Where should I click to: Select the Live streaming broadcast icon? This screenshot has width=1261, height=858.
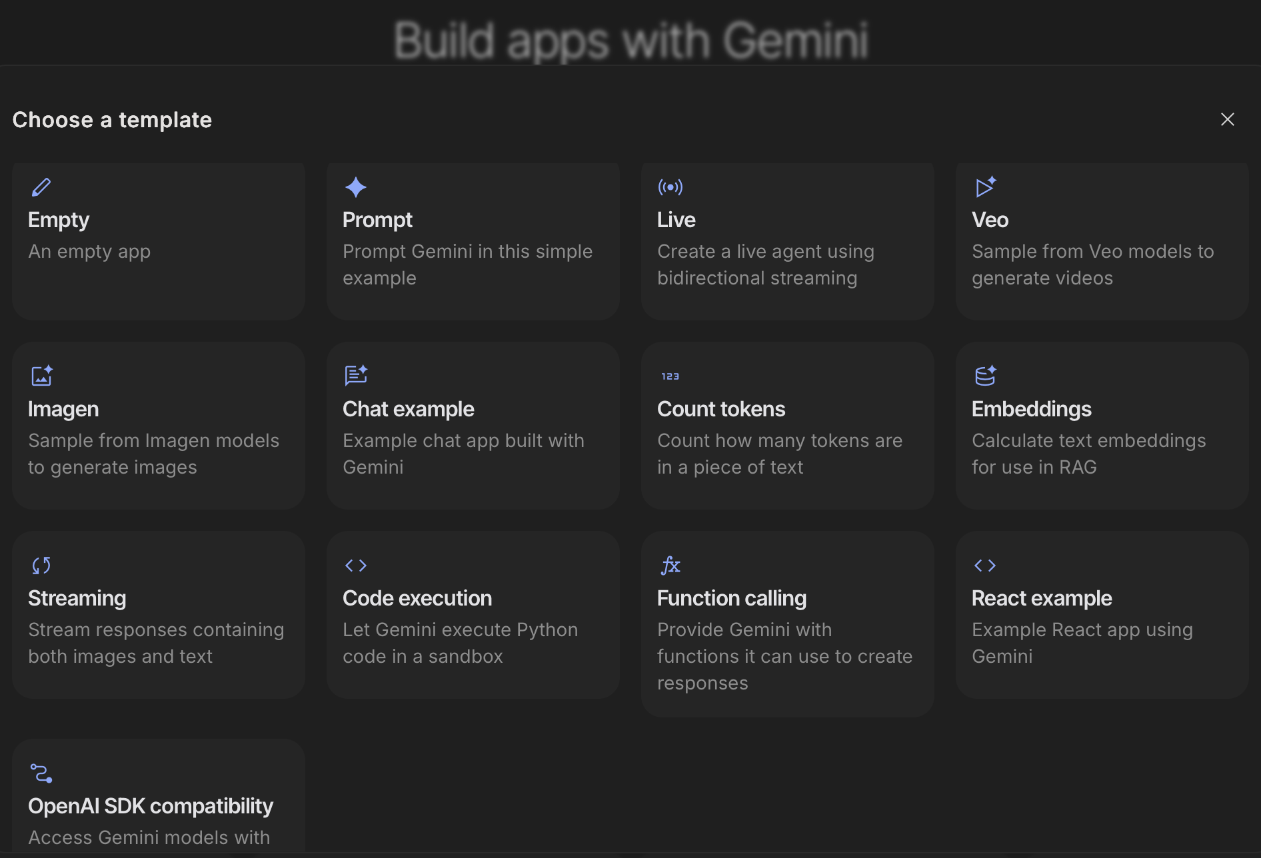pos(670,187)
